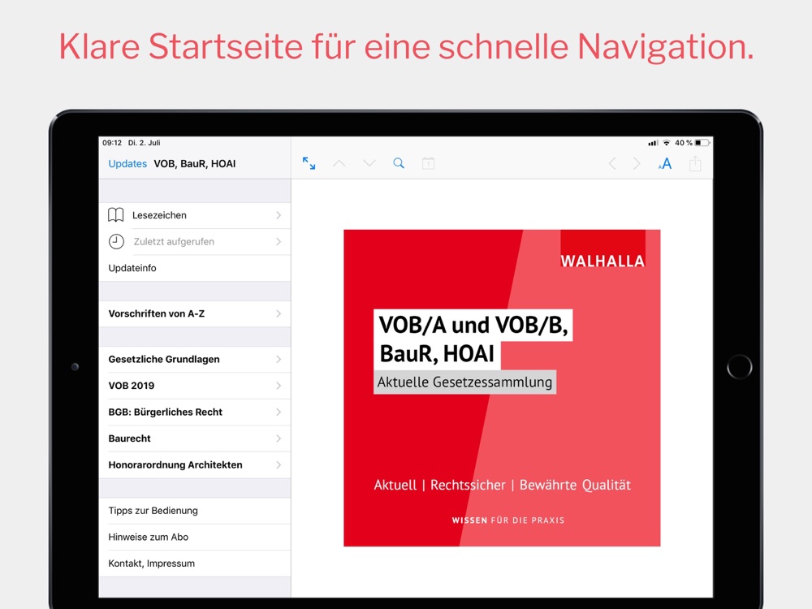Tap the iPad home button

(739, 367)
